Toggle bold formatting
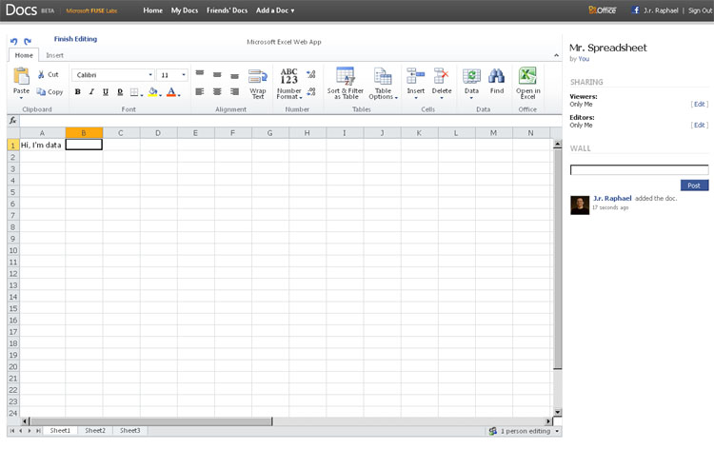 [78, 92]
